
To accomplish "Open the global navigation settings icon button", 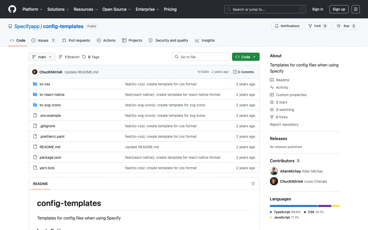I will [x=356, y=9].
